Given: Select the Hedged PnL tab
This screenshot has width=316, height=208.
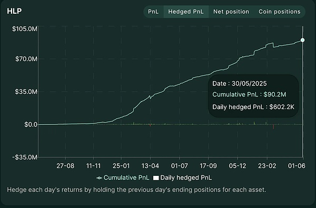Looking at the screenshot, I should coord(186,12).
